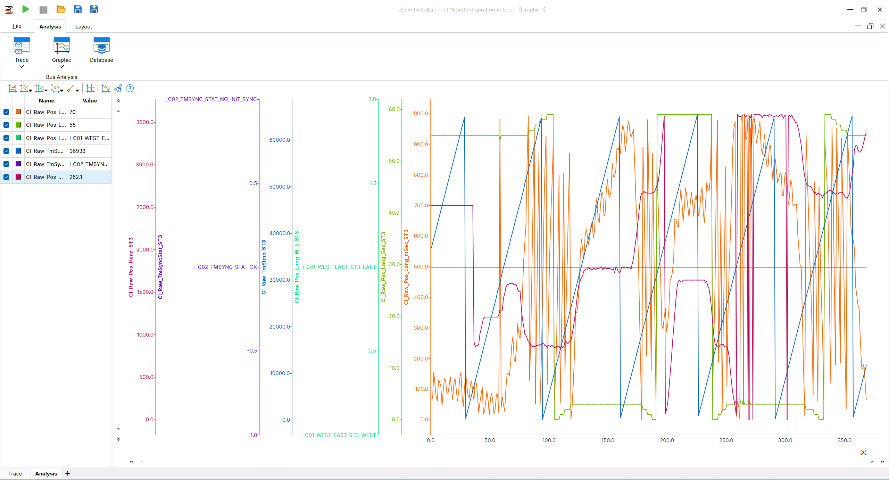Click the clear graph broom icon
Screen dimensions: 889x480
pos(118,89)
